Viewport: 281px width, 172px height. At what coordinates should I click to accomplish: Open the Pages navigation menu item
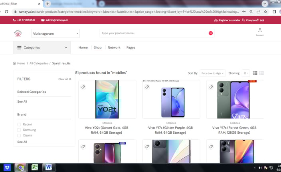click(131, 47)
